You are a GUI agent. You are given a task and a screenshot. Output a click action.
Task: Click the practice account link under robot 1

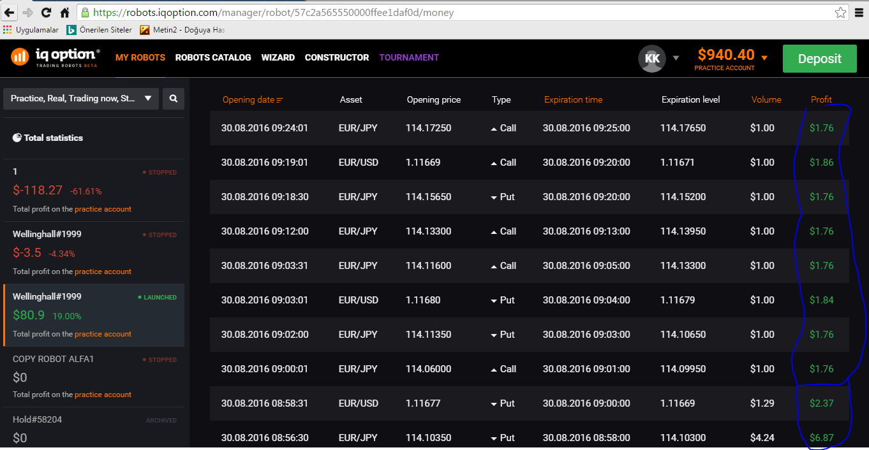tap(103, 209)
